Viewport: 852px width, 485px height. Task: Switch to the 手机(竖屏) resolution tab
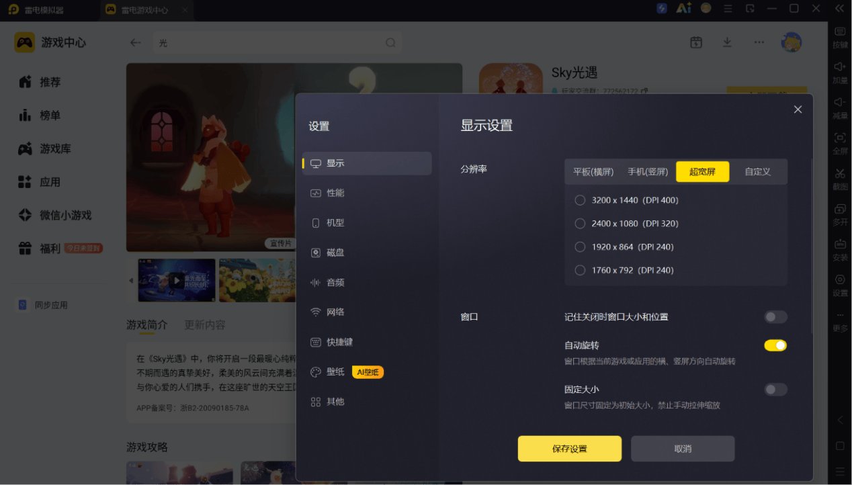coord(648,172)
